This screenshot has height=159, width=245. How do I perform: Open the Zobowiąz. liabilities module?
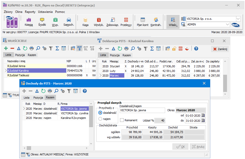pos(112,22)
